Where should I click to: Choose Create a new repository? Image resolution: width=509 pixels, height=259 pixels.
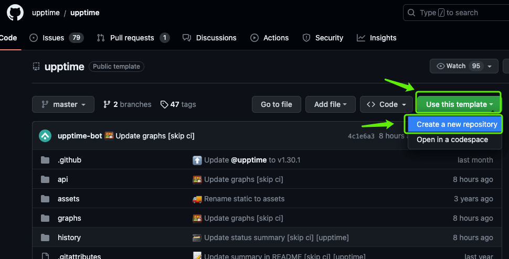coord(455,124)
